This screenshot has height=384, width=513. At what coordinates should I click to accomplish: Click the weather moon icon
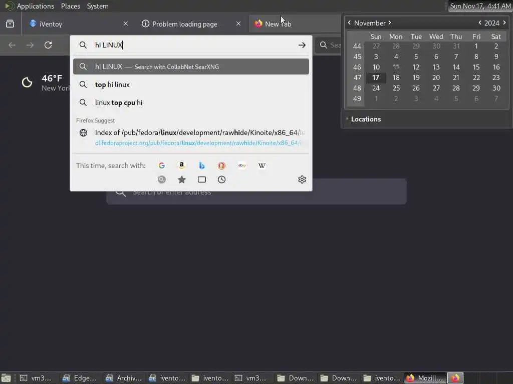tap(27, 82)
